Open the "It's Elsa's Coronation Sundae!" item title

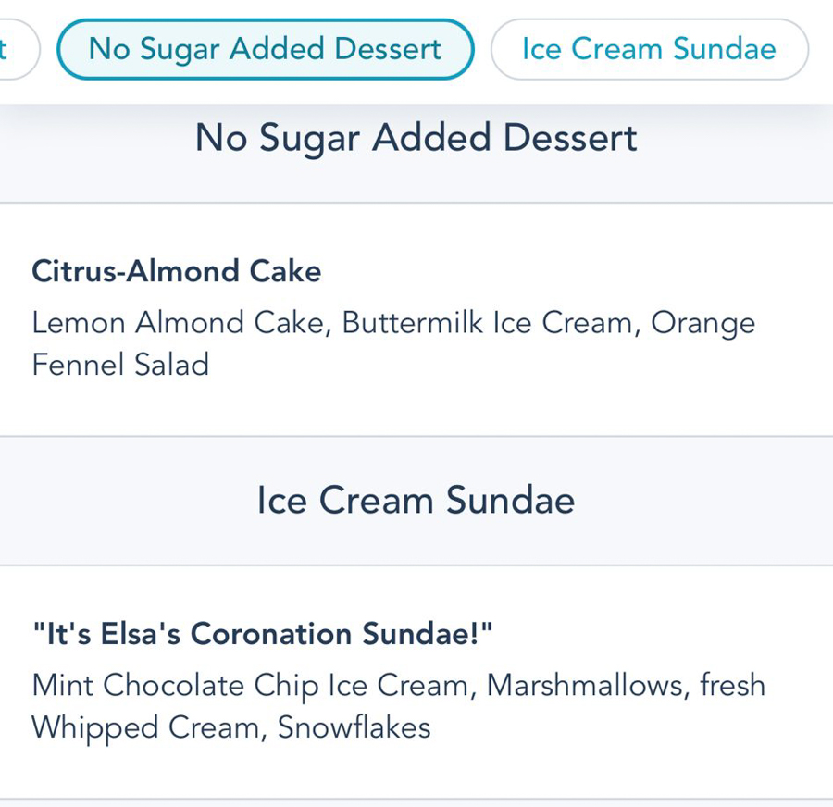tap(262, 634)
